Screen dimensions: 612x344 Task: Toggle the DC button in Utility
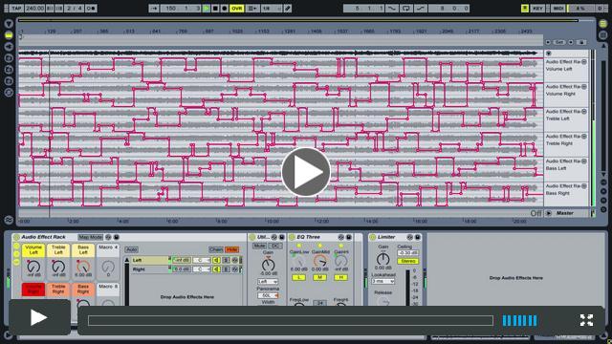tap(275, 247)
